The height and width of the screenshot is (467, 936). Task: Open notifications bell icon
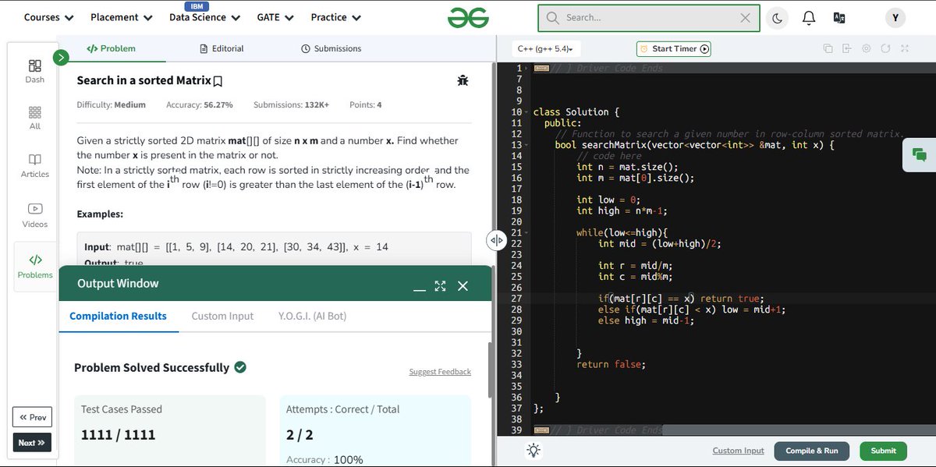[x=809, y=17]
